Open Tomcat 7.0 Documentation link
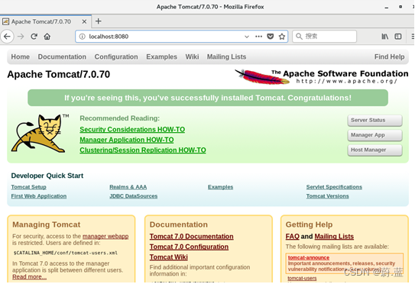 click(191, 237)
